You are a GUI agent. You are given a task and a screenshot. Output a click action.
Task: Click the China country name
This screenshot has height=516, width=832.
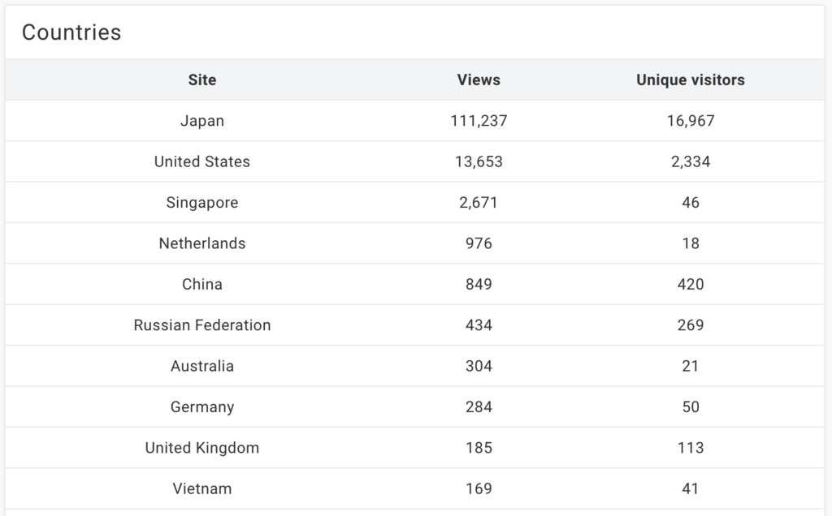pyautogui.click(x=202, y=284)
